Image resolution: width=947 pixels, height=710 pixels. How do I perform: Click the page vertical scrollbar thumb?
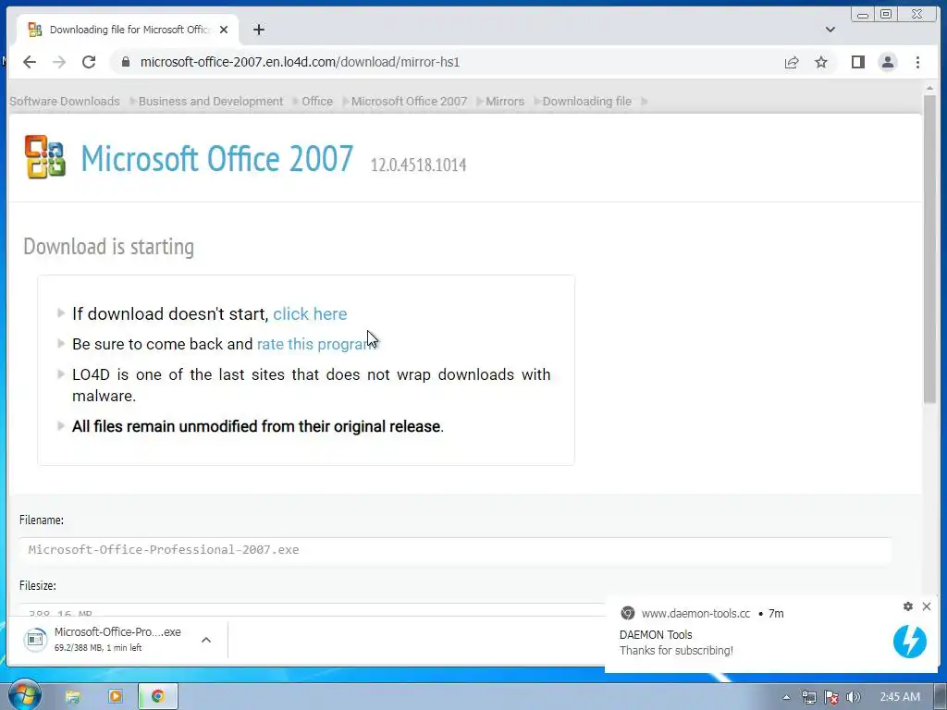929,249
